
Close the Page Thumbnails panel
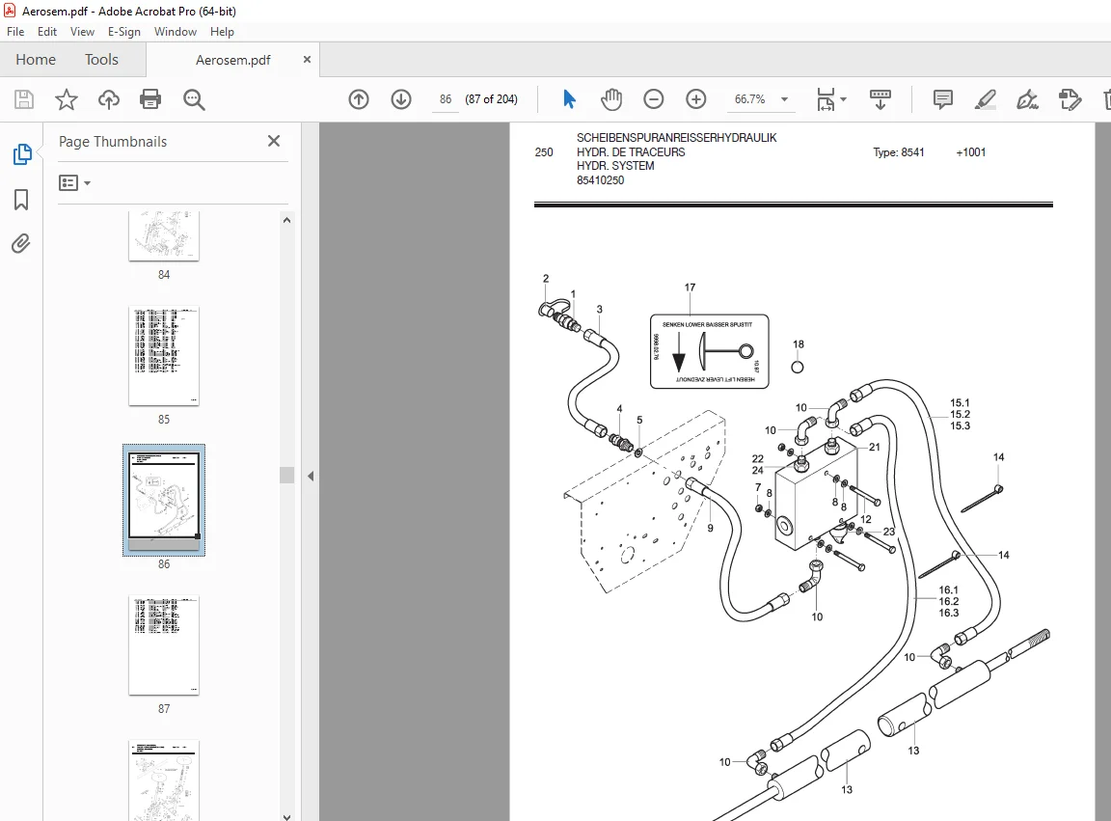[x=274, y=141]
